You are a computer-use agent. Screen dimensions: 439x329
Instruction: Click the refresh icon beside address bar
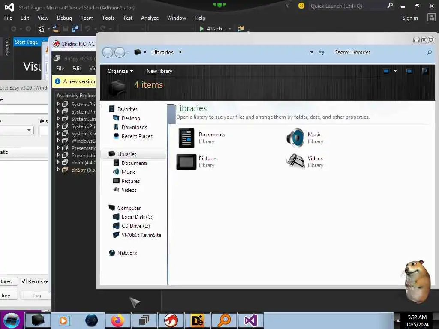(322, 52)
